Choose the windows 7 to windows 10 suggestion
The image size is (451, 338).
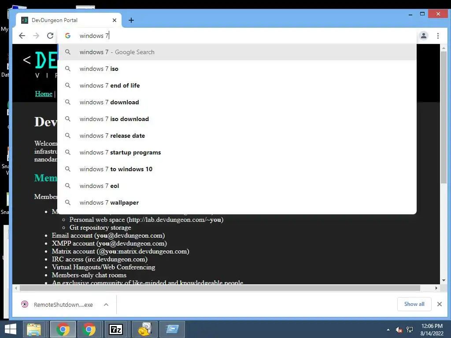(237, 169)
